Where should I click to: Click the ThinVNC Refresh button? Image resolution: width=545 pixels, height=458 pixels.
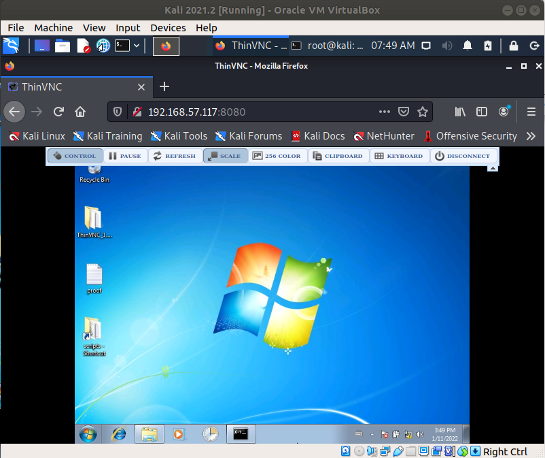tap(175, 156)
